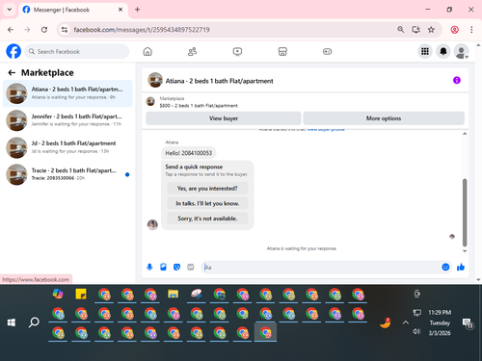Image resolution: width=482 pixels, height=361 pixels.
Task: Click the site information icon in address bar
Action: pos(65,30)
